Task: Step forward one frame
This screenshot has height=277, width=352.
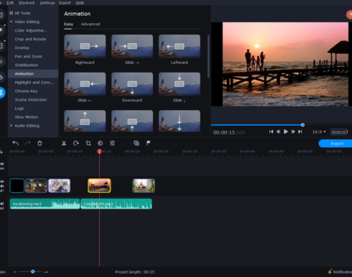Action: coord(293,132)
